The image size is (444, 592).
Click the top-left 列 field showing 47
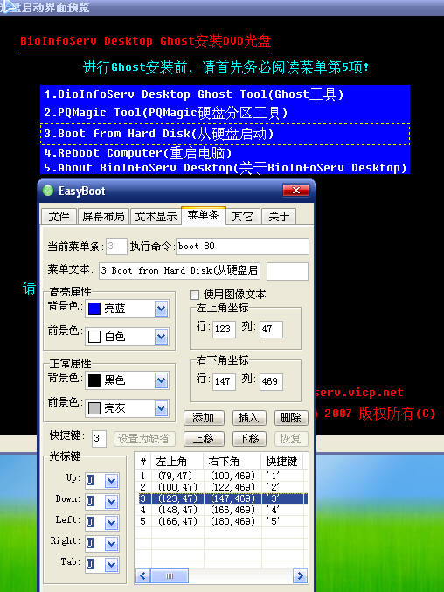271,329
